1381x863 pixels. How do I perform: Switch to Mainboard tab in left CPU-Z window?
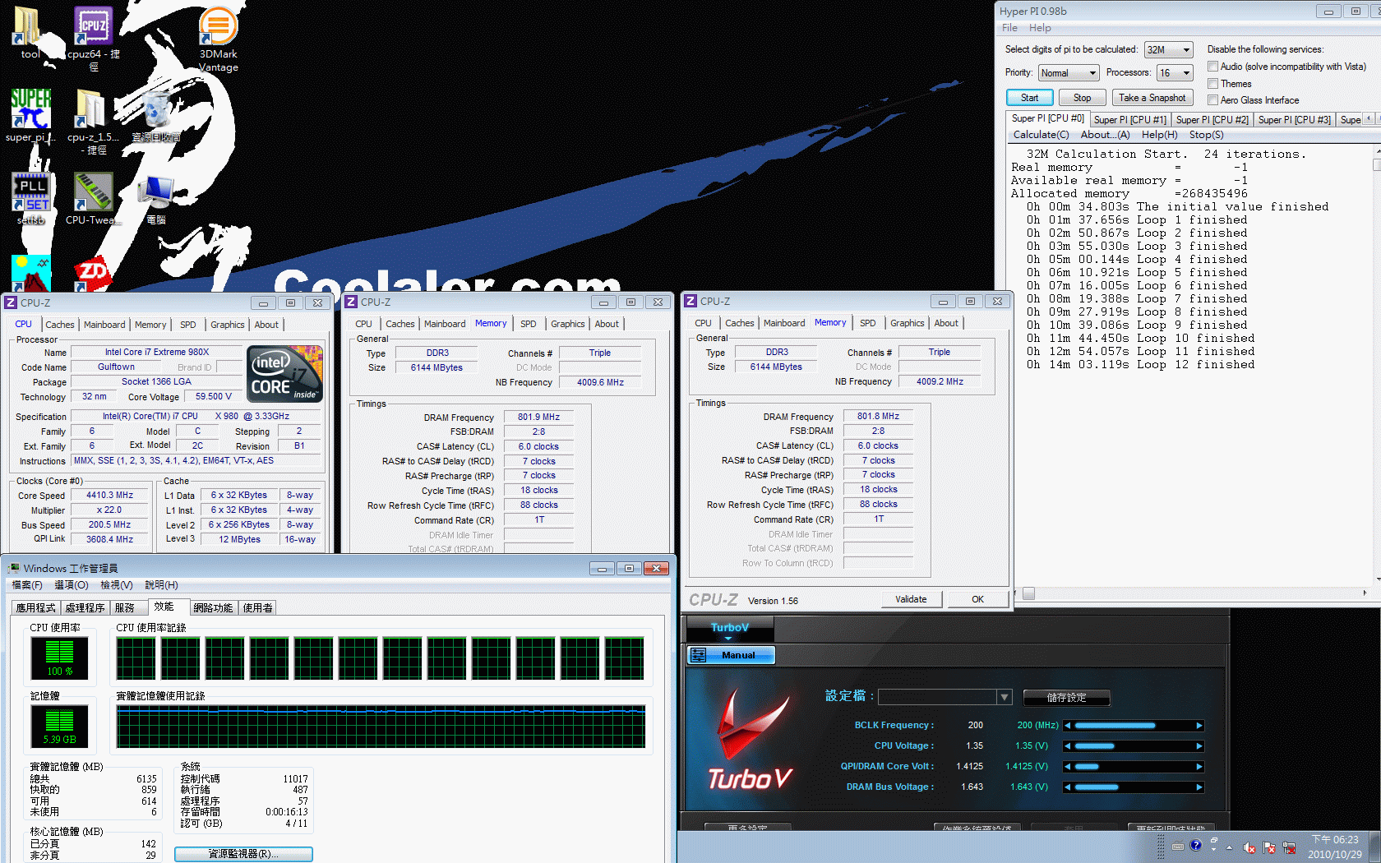tap(104, 325)
